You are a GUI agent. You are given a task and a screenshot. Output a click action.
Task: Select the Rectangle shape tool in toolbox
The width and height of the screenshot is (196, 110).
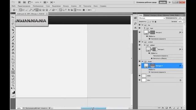click(x=13, y=72)
